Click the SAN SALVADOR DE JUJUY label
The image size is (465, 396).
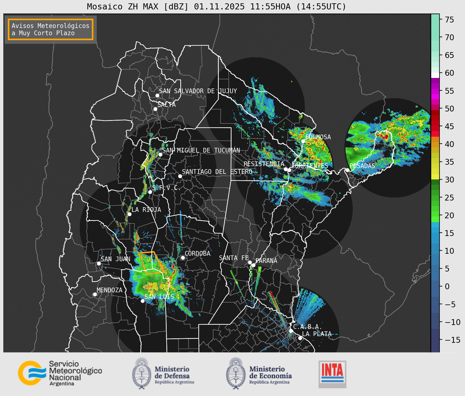tap(198, 91)
